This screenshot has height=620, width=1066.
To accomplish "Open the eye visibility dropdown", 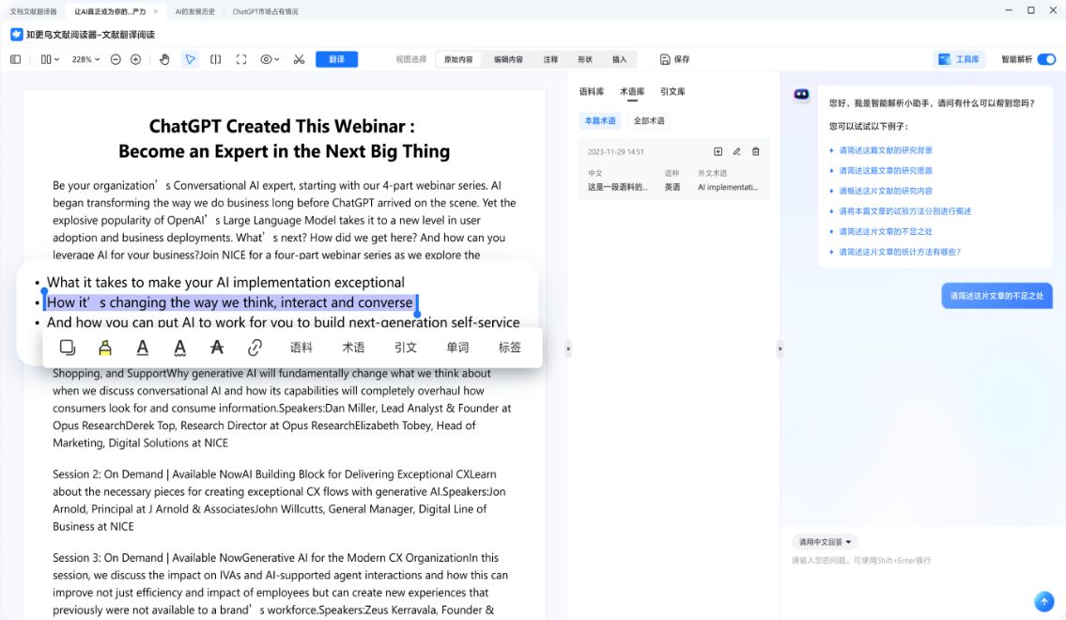I will click(x=270, y=60).
